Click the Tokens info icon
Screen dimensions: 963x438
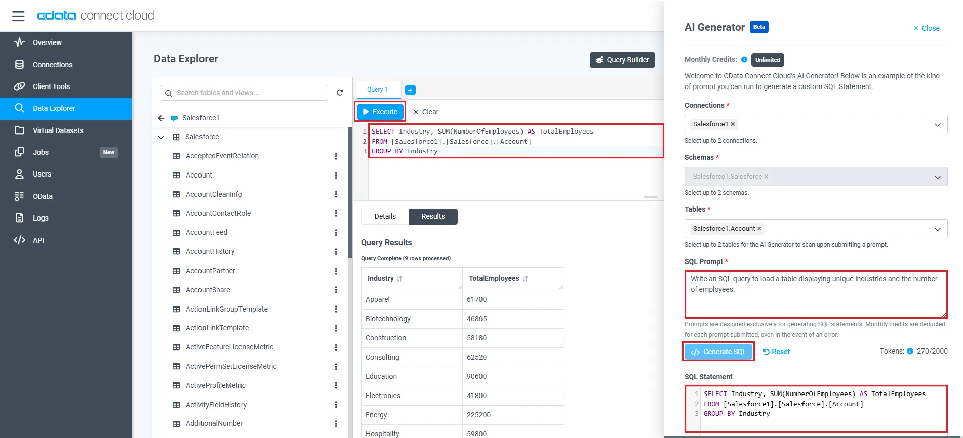910,352
